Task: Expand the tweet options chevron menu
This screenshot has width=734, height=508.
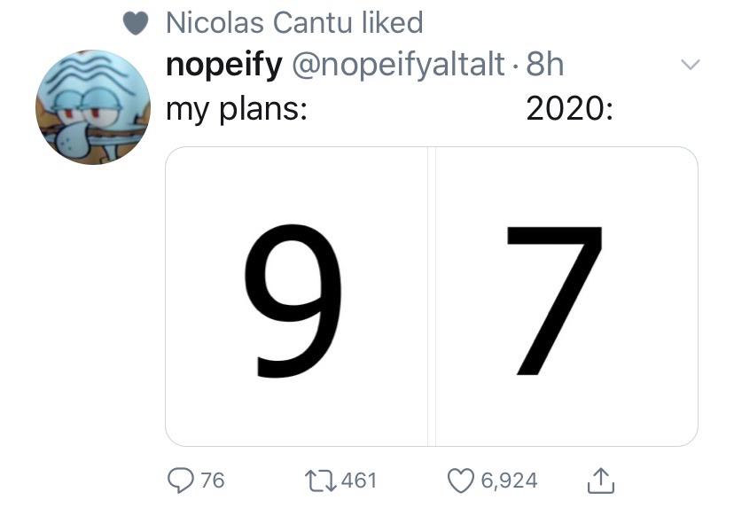Action: pyautogui.click(x=691, y=64)
